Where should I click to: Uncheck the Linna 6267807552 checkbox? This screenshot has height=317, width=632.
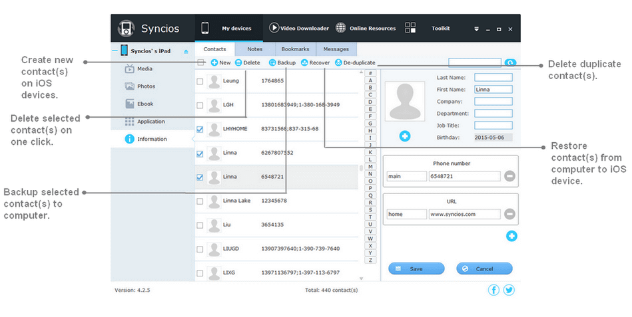tap(200, 154)
